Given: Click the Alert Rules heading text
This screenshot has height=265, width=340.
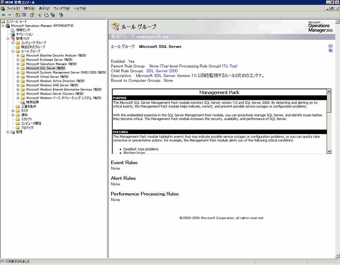Looking at the screenshot, I should [x=123, y=178].
